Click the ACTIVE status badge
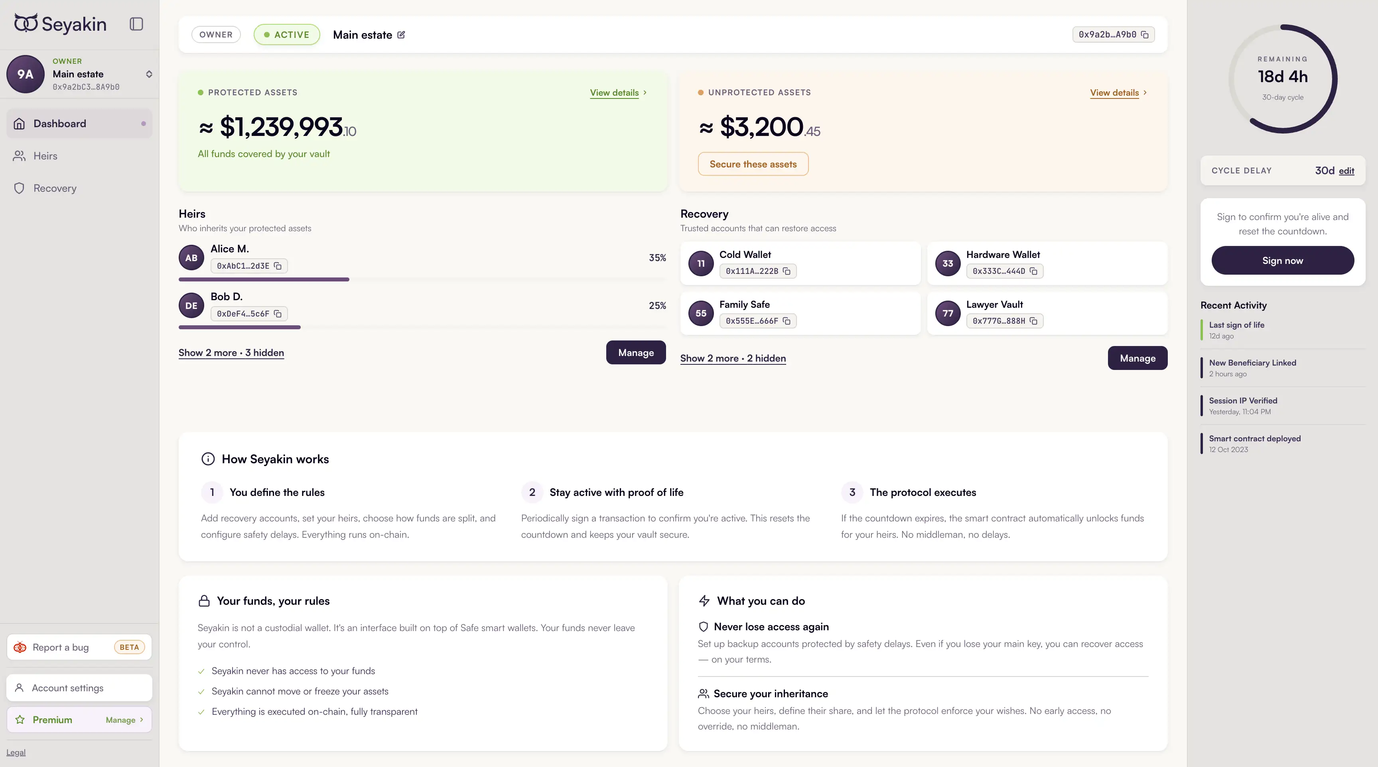 pos(287,35)
